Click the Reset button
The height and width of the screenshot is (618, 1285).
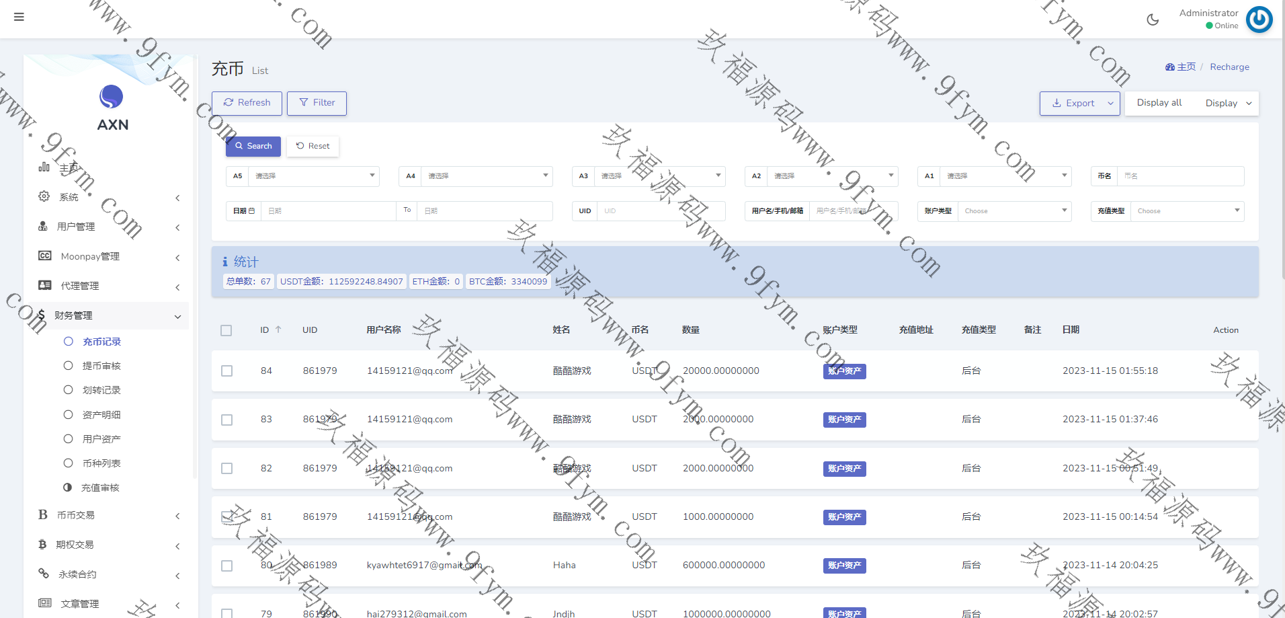click(x=313, y=146)
